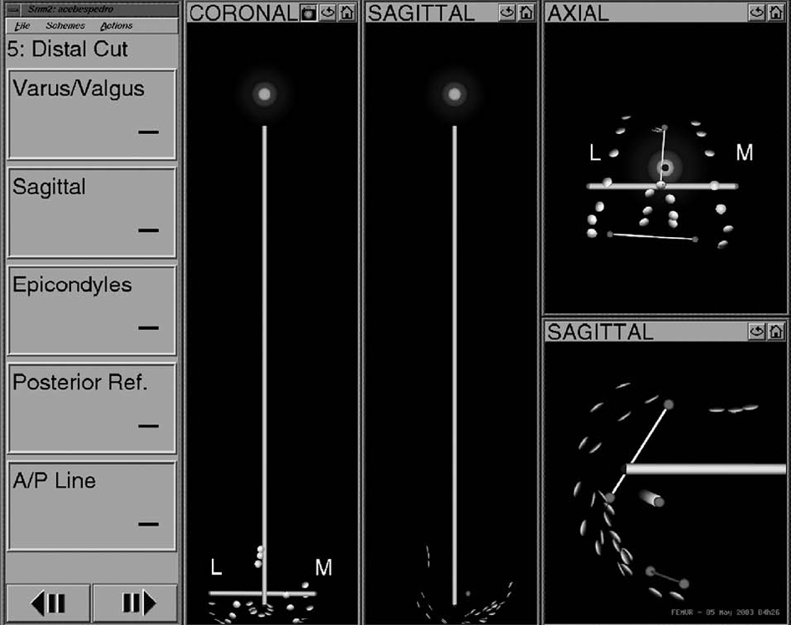791x625 pixels.
Task: Select the Posterior Ref. parameter panel
Action: (91, 408)
